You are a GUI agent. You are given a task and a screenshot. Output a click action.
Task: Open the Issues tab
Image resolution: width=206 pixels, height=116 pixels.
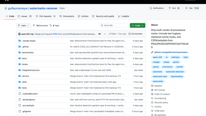tap(25, 16)
